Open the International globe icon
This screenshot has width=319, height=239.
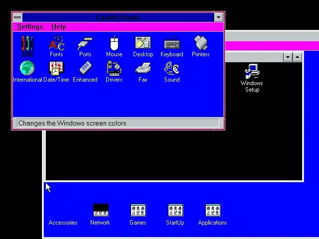[27, 68]
